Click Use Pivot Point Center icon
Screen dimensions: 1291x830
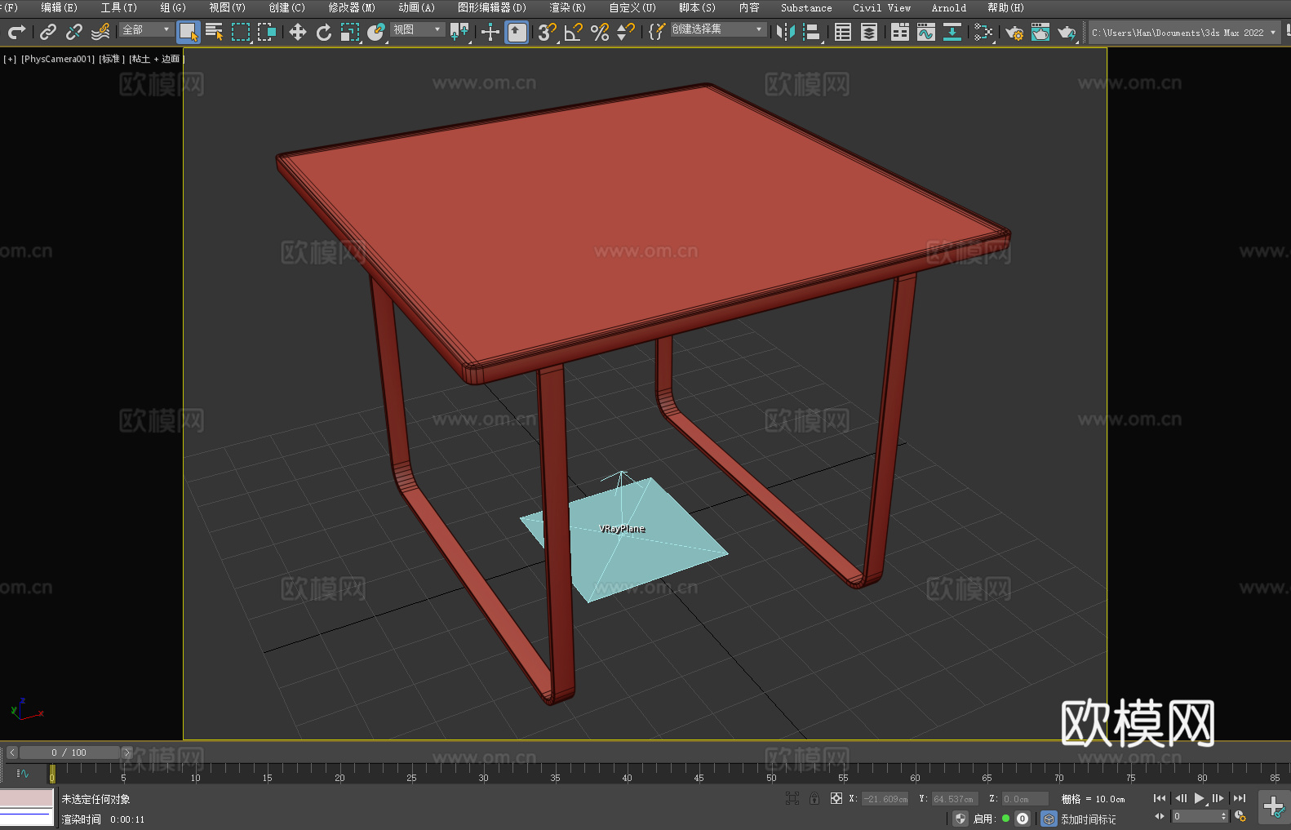(459, 32)
